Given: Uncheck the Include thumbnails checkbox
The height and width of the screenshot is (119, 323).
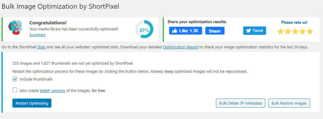Looking at the screenshot, I should [15, 79].
